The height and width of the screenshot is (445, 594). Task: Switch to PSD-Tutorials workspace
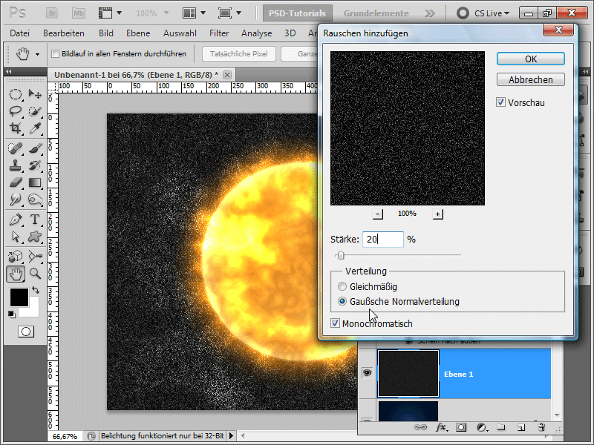[x=298, y=13]
